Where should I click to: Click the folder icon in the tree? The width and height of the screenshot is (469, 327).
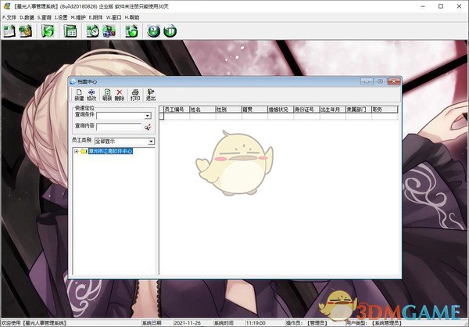tap(84, 151)
